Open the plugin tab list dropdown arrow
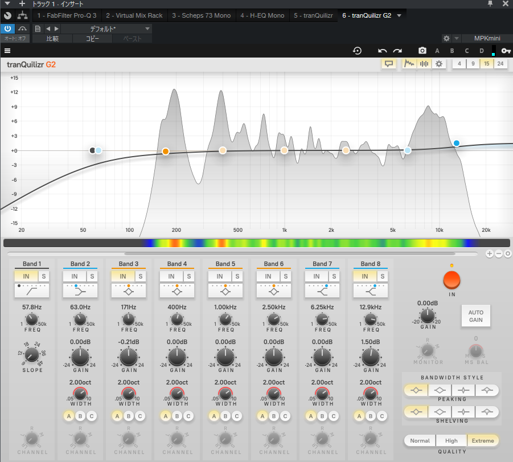The width and height of the screenshot is (513, 462). 399,15
